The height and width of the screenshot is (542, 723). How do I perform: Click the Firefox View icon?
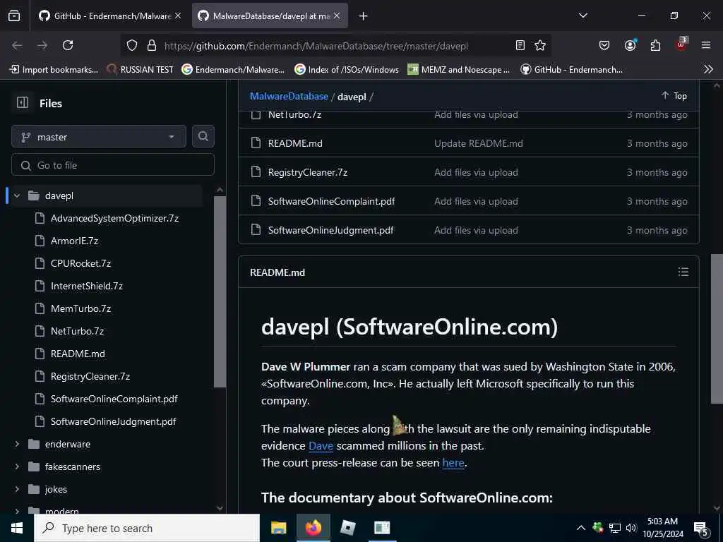[x=14, y=16]
